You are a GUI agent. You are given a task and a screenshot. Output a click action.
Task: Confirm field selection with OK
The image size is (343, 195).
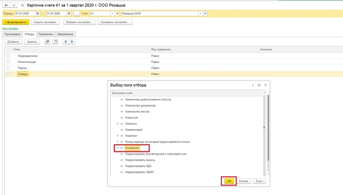coord(229,181)
